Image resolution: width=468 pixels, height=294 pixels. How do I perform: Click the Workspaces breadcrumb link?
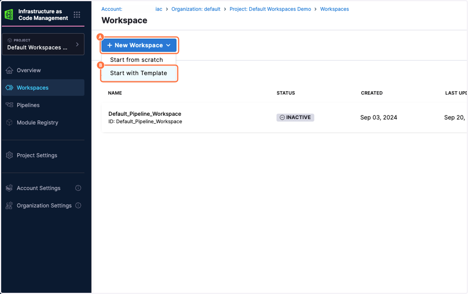(335, 9)
